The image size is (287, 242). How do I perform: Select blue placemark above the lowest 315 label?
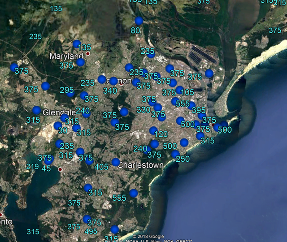pyautogui.click(x=115, y=229)
